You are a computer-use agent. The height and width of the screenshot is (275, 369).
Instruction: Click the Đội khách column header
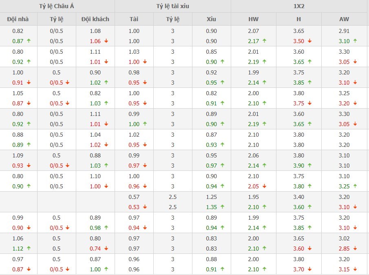[95, 19]
